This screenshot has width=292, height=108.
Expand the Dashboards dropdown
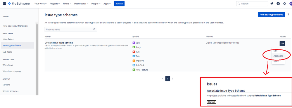(x=81, y=4)
